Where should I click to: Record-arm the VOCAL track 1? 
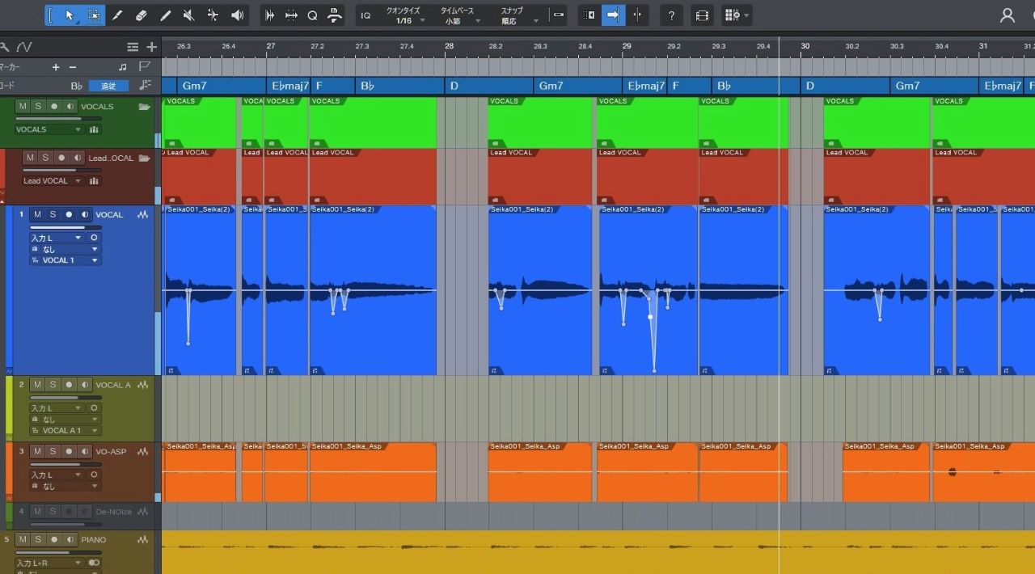coord(69,214)
